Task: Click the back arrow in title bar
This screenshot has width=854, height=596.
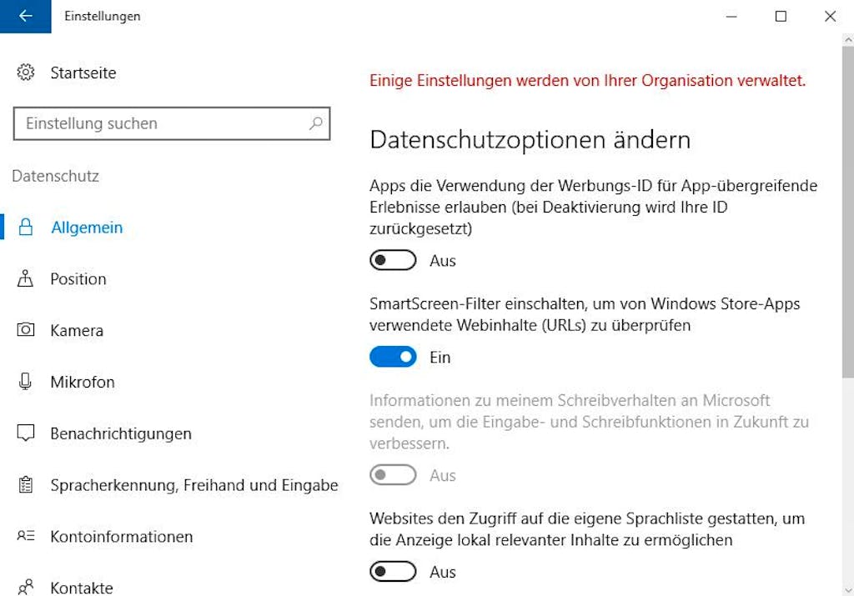Action: point(26,17)
